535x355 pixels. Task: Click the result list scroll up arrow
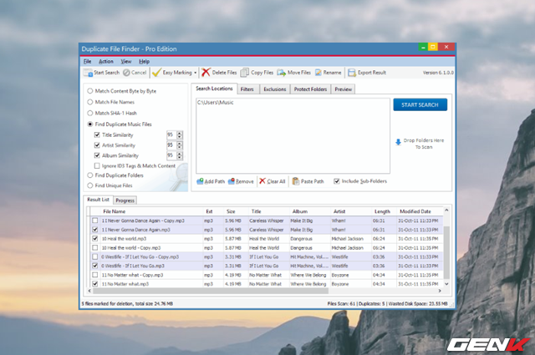coord(446,210)
